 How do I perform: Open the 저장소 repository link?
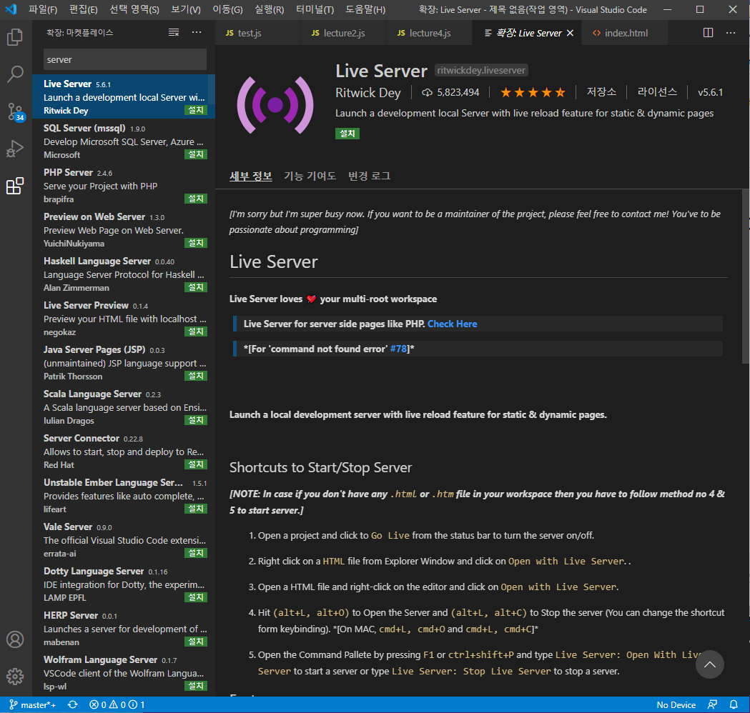click(601, 91)
